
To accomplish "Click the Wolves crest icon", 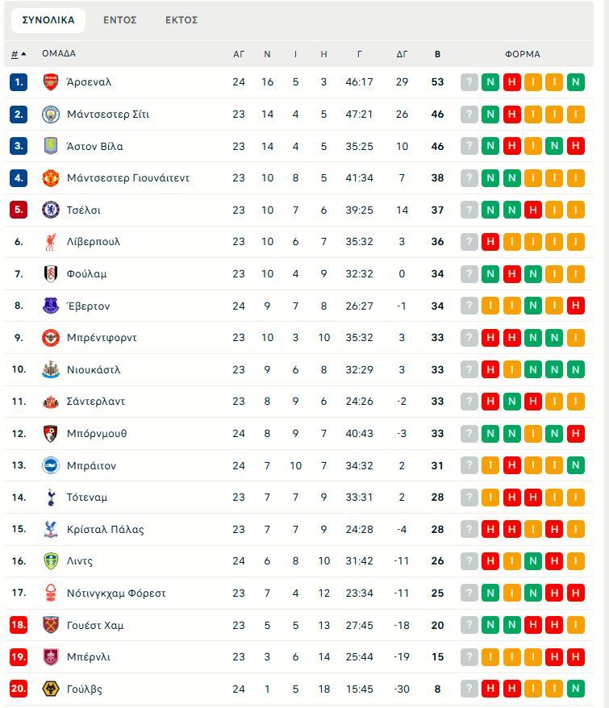I will 51,689.
